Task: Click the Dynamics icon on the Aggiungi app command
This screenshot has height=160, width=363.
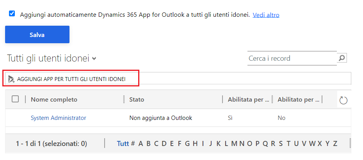Action: pyautogui.click(x=11, y=79)
